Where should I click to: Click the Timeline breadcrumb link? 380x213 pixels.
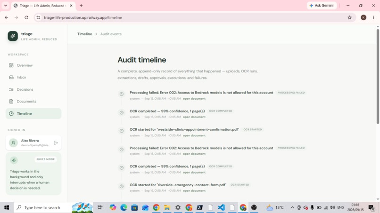point(84,34)
